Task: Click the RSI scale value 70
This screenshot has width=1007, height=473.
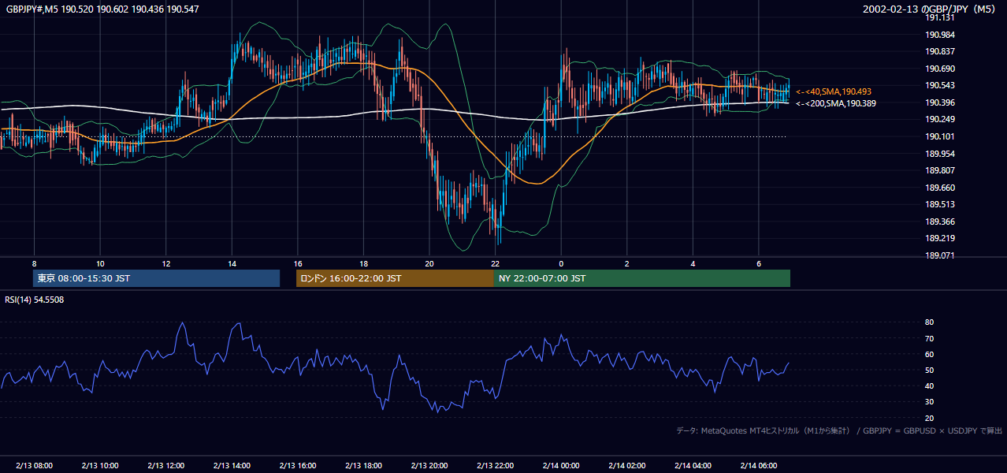Action: point(930,338)
